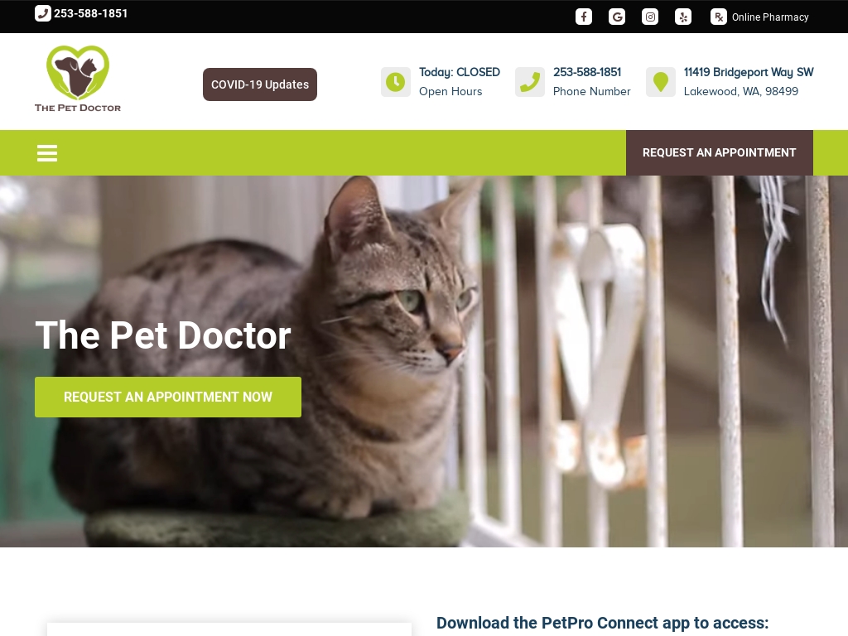Visit the Instagram profile icon

[650, 17]
